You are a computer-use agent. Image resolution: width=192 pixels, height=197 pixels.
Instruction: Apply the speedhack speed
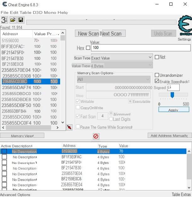[174, 110]
